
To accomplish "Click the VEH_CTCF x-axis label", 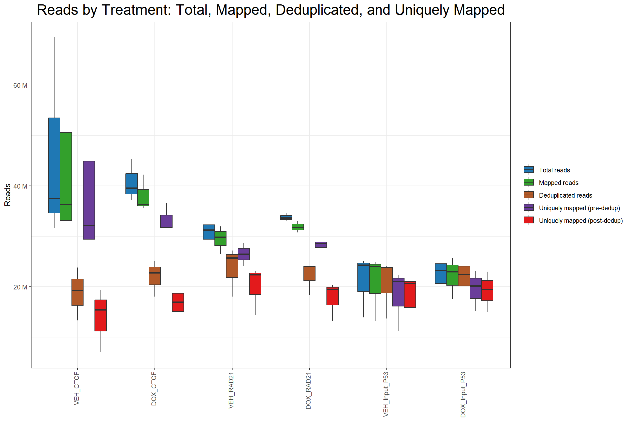I will [77, 388].
